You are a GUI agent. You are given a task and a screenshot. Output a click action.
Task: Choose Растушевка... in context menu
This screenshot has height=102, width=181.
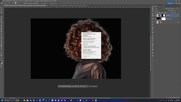point(85,35)
